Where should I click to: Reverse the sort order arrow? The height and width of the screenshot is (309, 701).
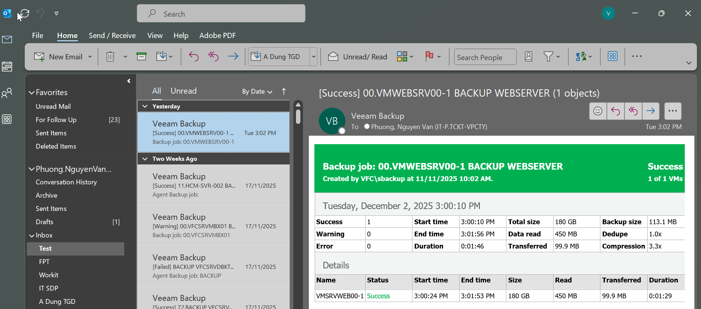[284, 91]
